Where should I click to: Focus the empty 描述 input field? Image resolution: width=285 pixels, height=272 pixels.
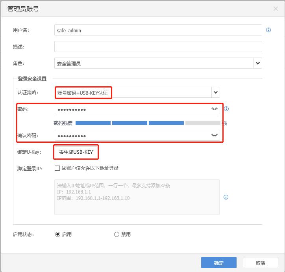tap(157, 47)
